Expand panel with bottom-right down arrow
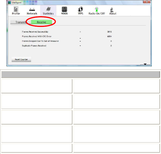Viewport: 161px width, 154px height. coord(145,64)
